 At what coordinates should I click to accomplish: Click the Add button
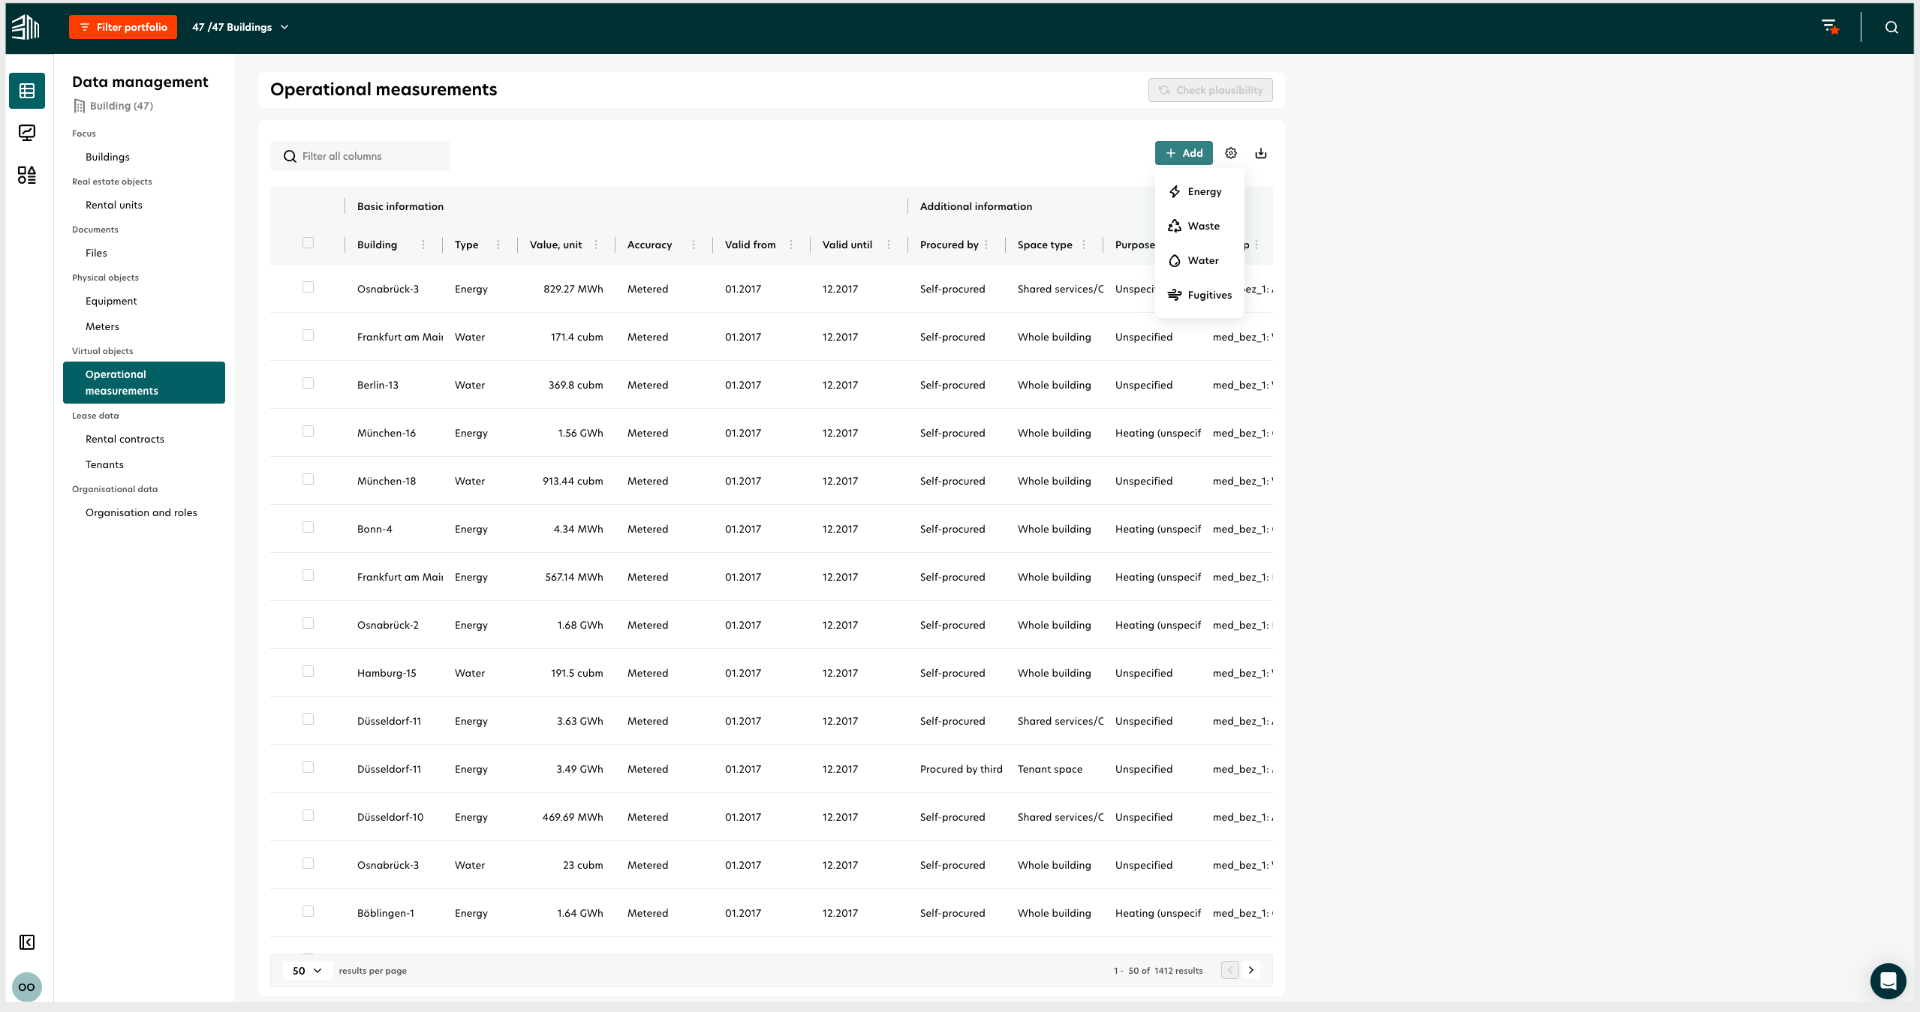pyautogui.click(x=1184, y=153)
